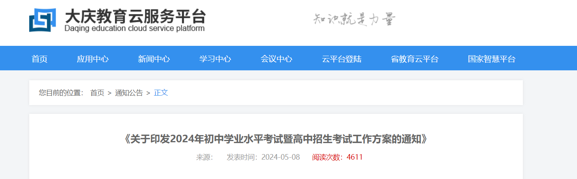Click the 知识就是力量 calligraphy slogan image
The image size is (577, 179).
point(354,19)
